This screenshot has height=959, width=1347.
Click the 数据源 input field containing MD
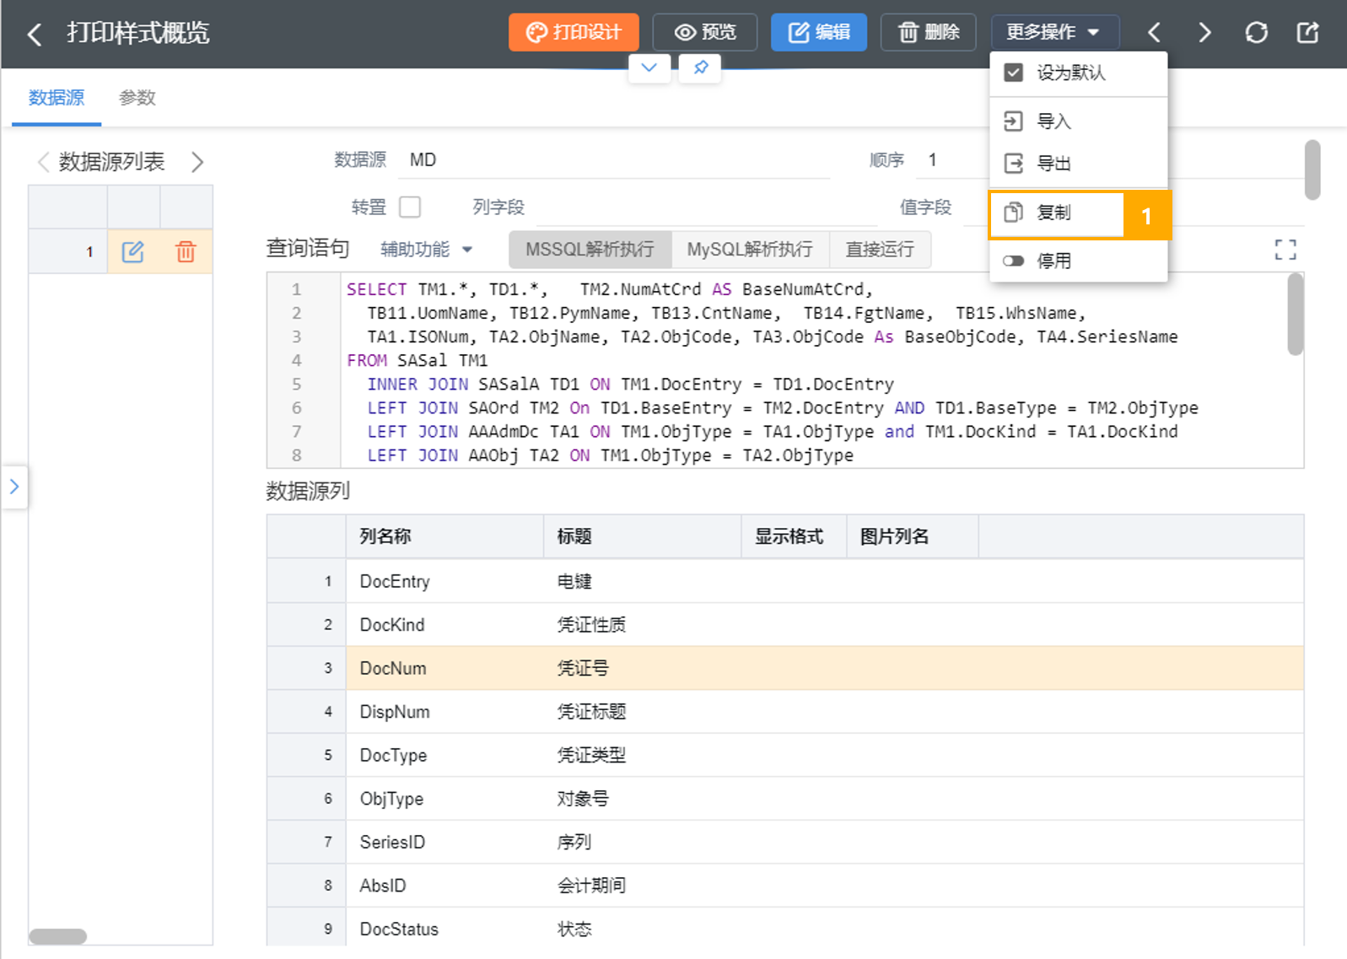[x=614, y=160]
